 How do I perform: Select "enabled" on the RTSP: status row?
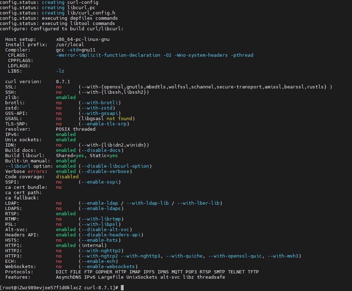tap(66, 214)
